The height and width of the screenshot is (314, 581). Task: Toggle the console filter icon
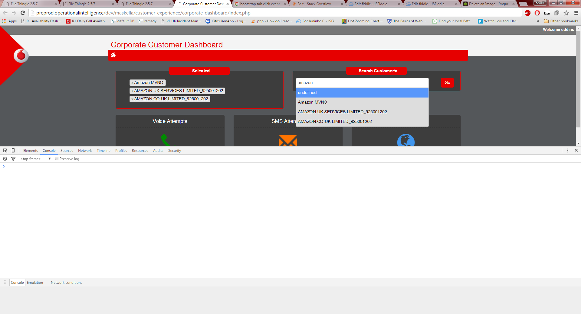click(13, 159)
